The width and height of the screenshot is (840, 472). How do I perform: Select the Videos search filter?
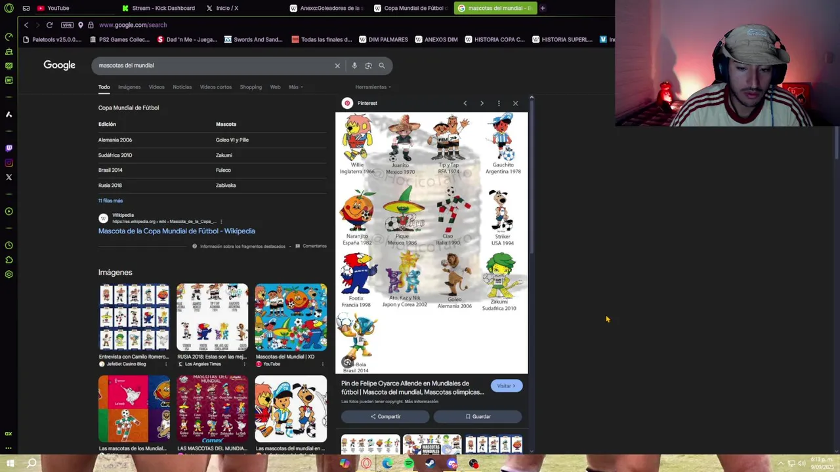(156, 87)
